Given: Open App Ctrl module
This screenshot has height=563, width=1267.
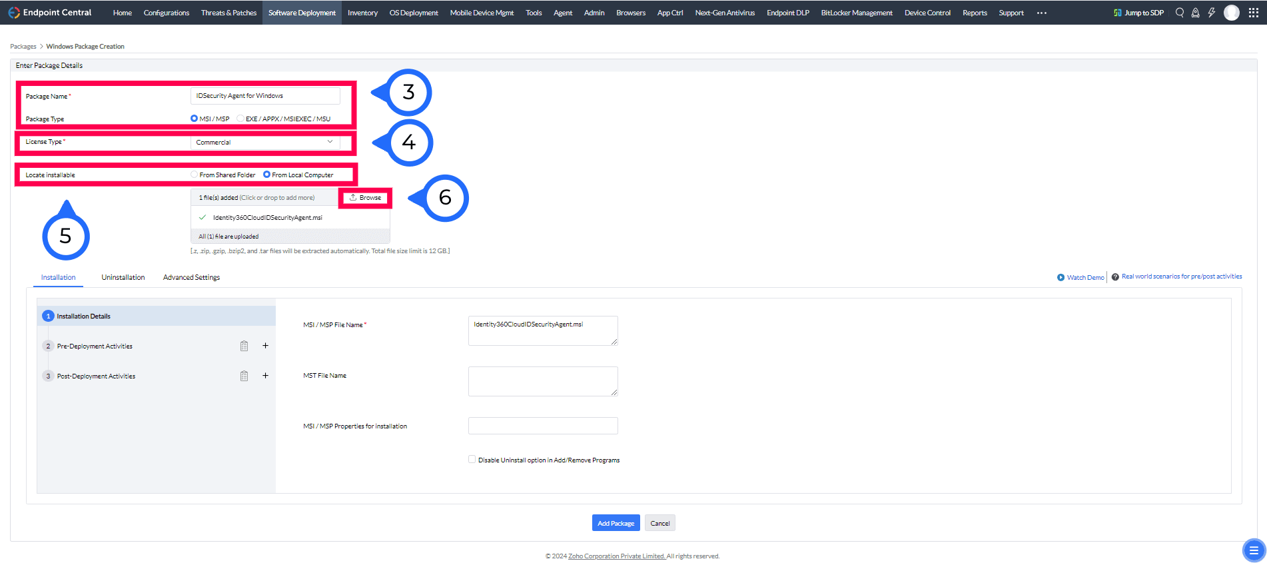Looking at the screenshot, I should coord(670,13).
